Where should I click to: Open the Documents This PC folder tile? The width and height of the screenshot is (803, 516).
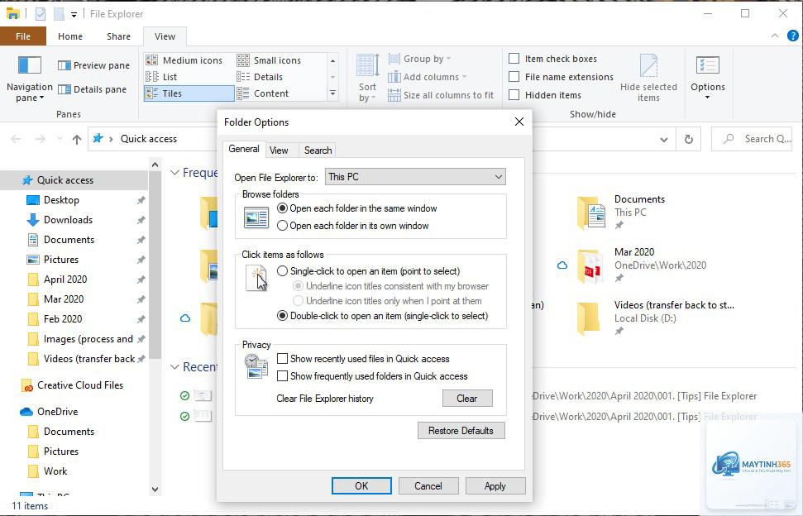click(619, 213)
